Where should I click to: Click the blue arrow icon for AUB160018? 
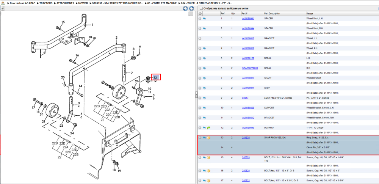(204, 49)
